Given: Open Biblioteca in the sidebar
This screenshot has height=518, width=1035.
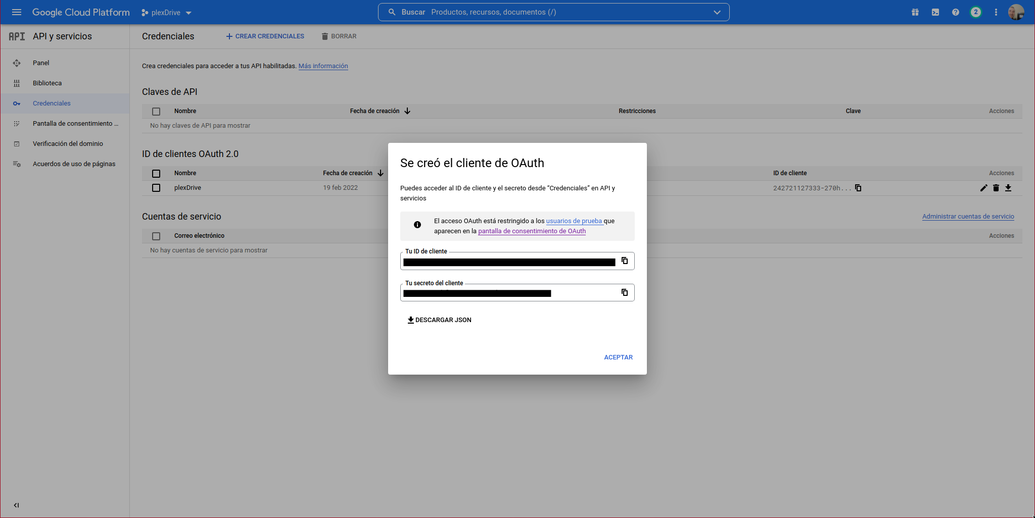Looking at the screenshot, I should tap(47, 83).
